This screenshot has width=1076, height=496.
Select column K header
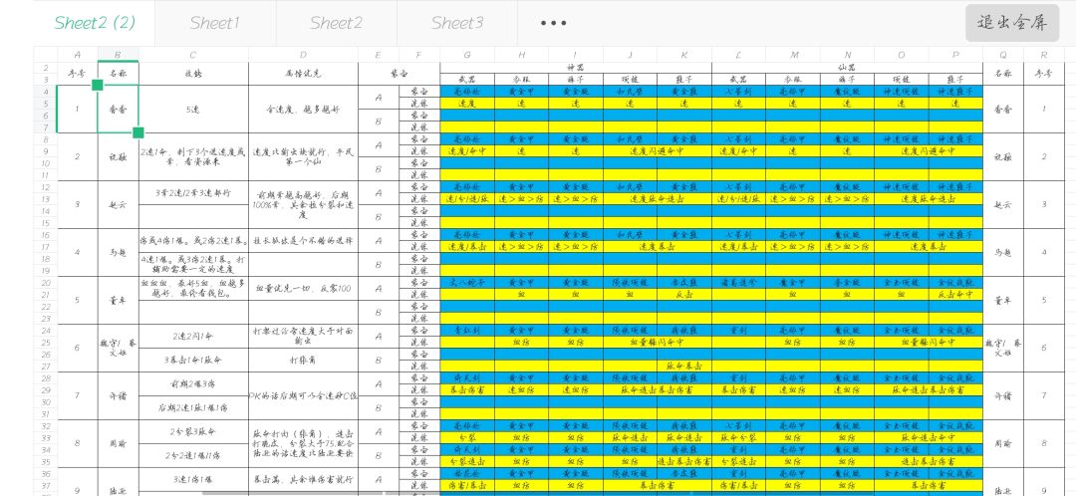684,55
